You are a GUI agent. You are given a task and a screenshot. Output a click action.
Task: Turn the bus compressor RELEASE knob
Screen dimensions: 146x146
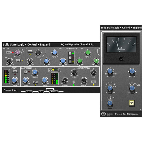pyautogui.click(x=132, y=88)
